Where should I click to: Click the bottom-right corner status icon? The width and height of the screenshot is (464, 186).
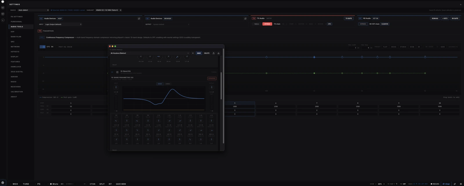[x=461, y=184]
